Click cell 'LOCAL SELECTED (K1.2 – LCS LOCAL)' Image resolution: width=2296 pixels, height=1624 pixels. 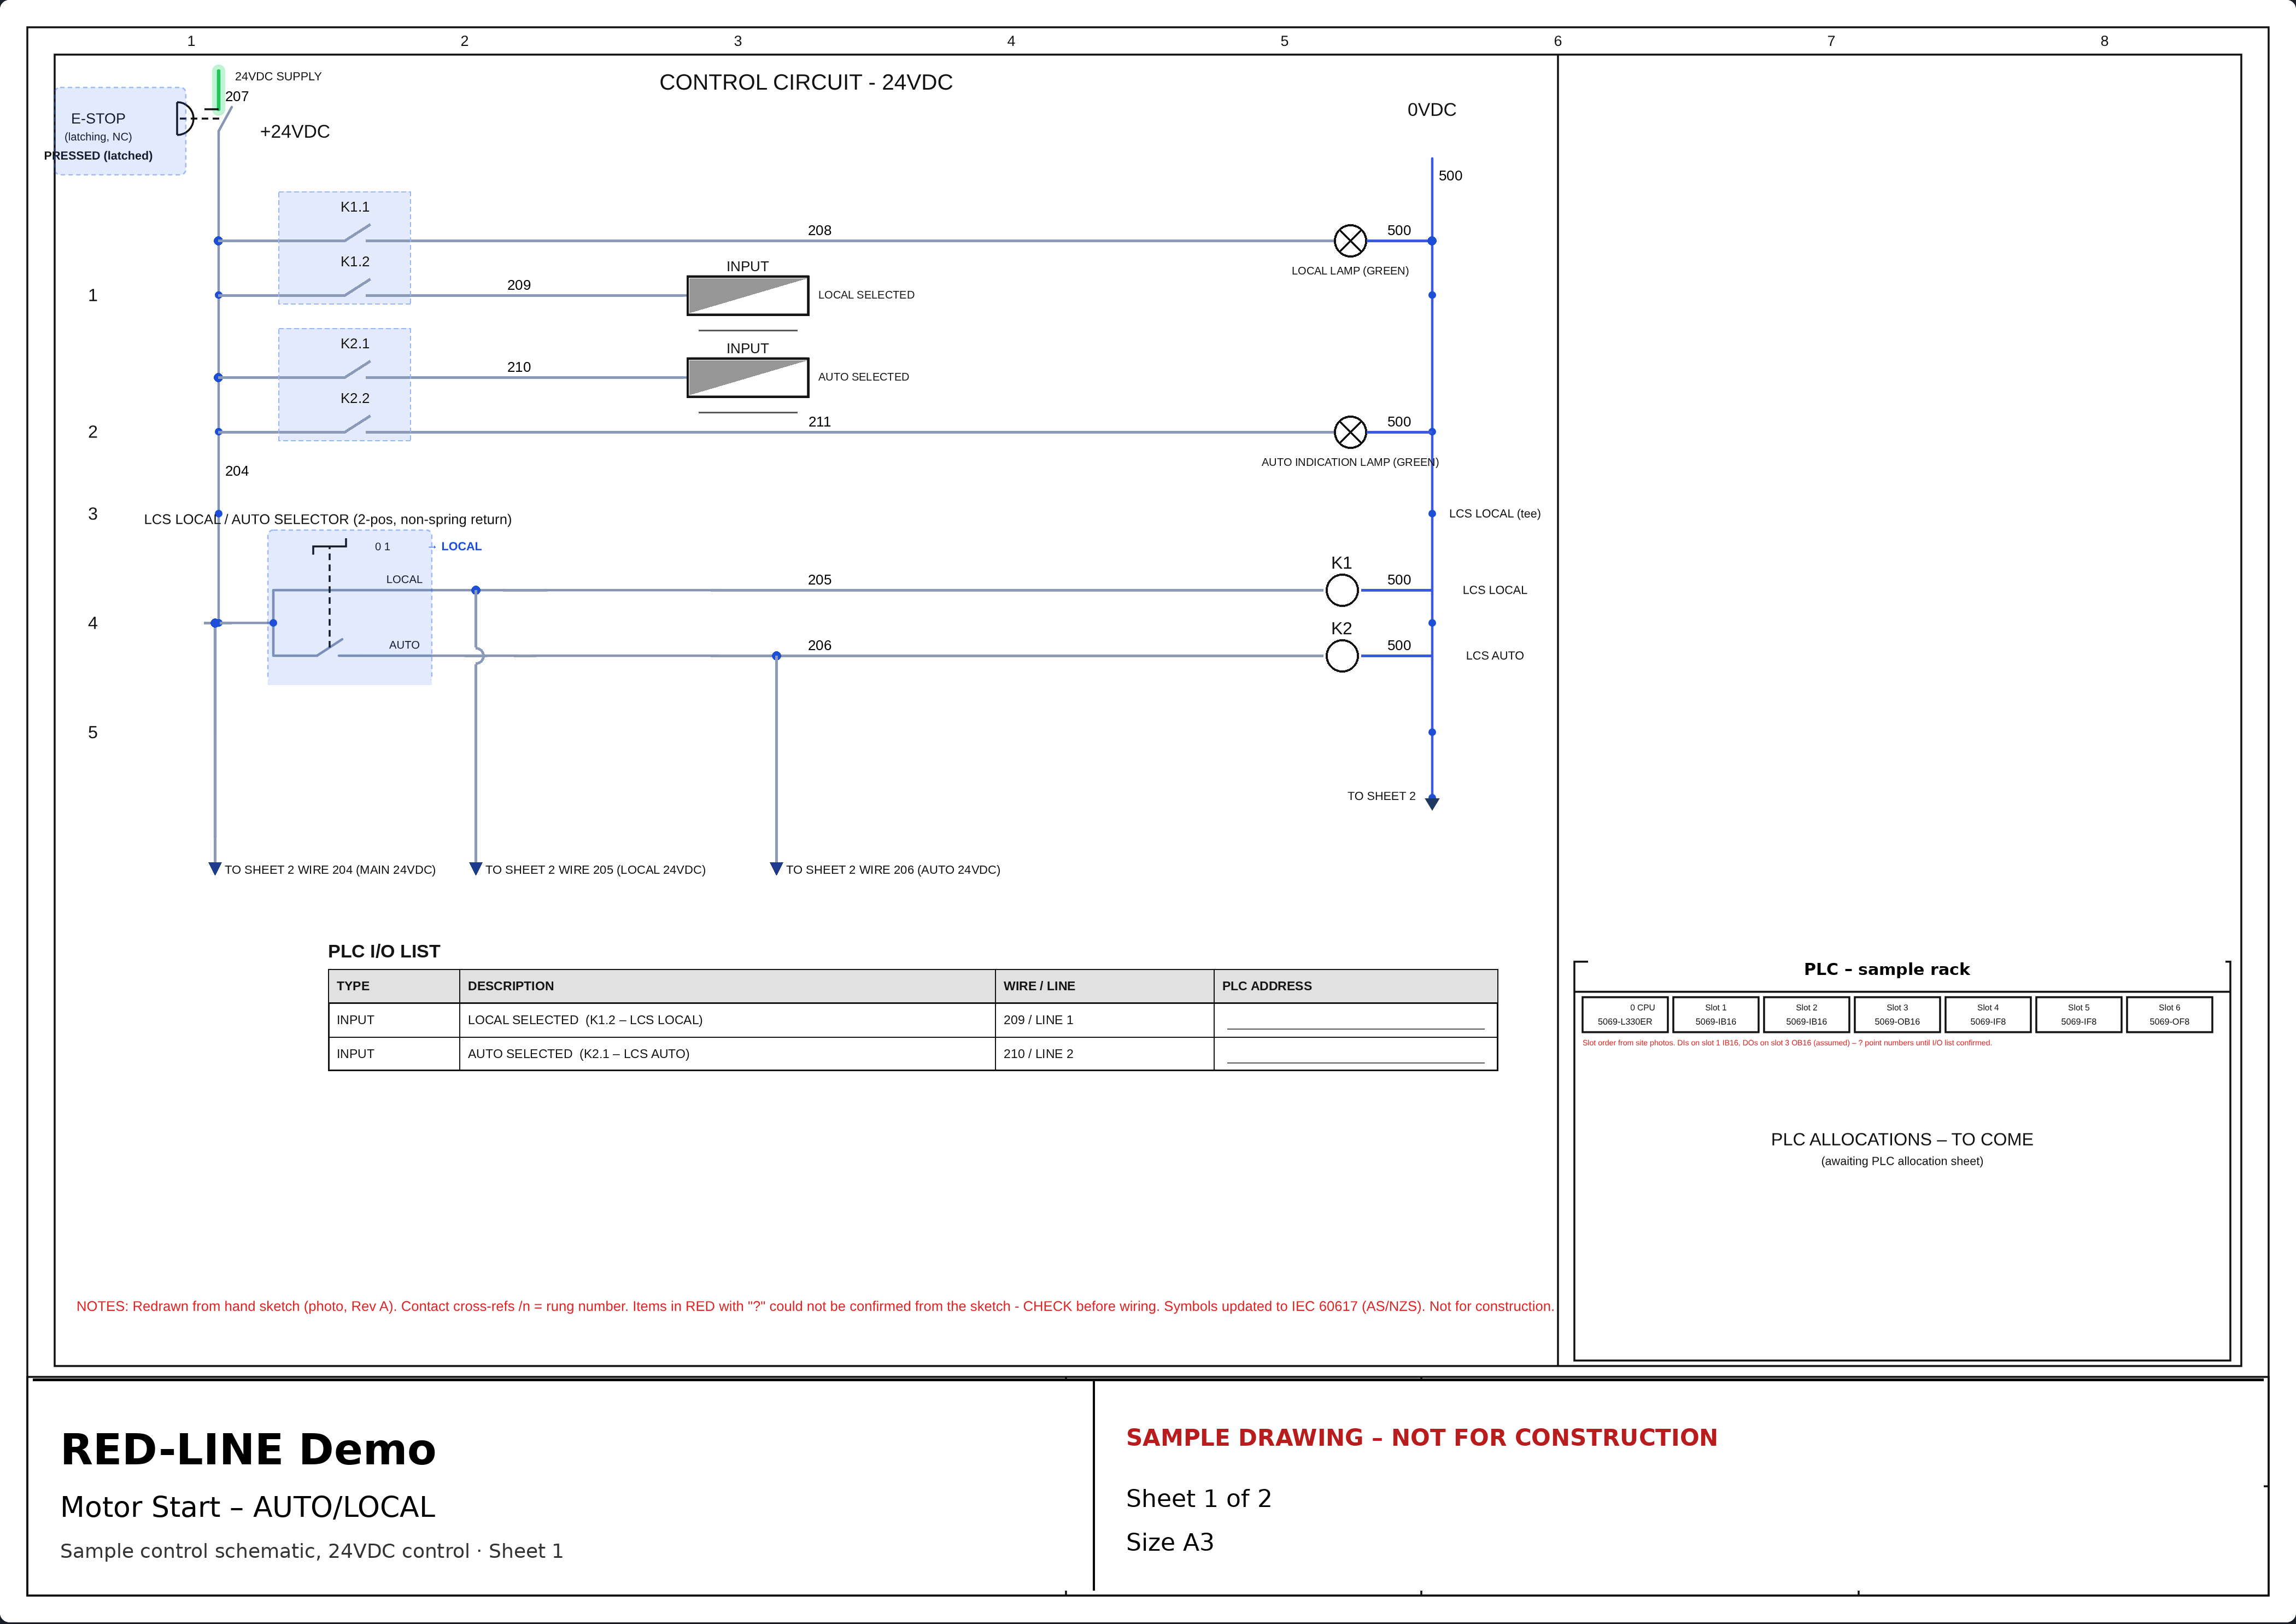tap(728, 1020)
